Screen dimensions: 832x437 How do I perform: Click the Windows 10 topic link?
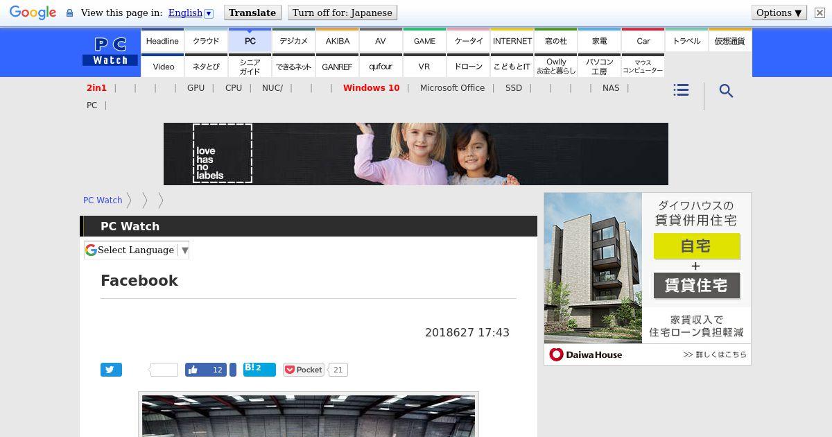(x=371, y=87)
